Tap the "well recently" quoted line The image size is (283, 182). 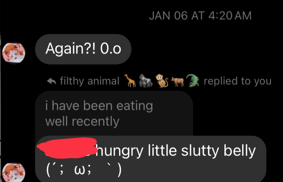tap(82, 121)
